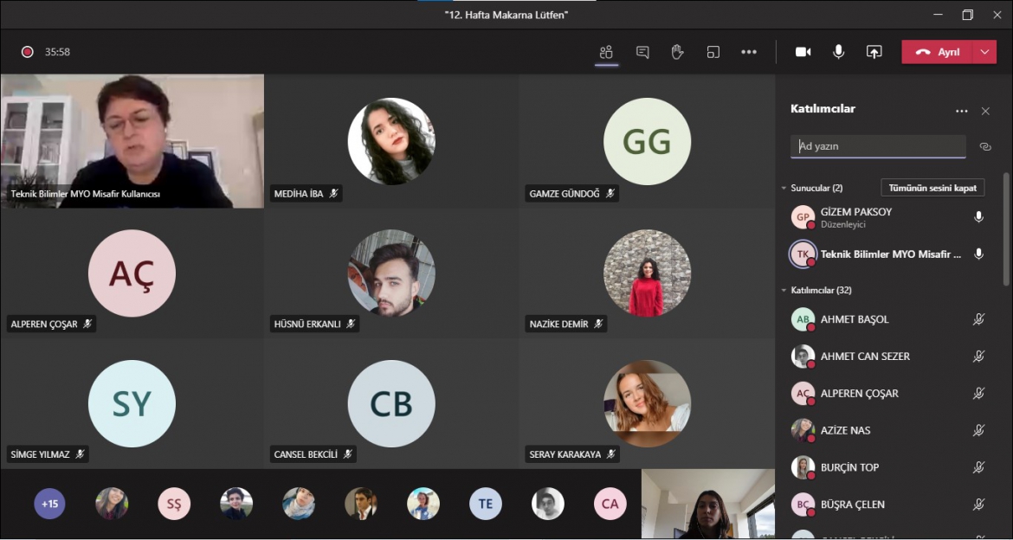Open more options in Katılımcılar header
This screenshot has width=1013, height=540.
click(961, 111)
